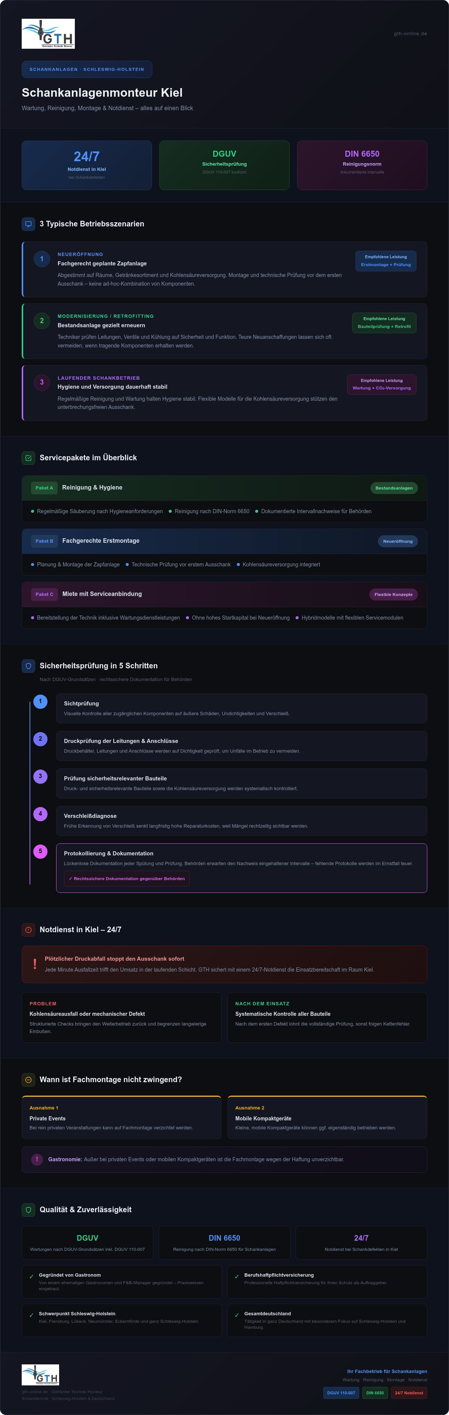This screenshot has width=449, height=1415.
Task: Click the minus circle icon beside Fachmontage question
Action: (28, 1080)
